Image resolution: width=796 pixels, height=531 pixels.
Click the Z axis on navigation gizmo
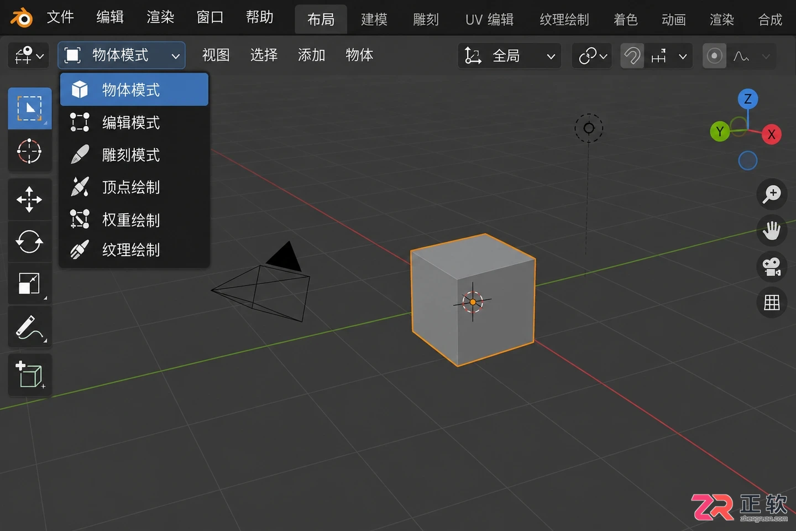[747, 99]
